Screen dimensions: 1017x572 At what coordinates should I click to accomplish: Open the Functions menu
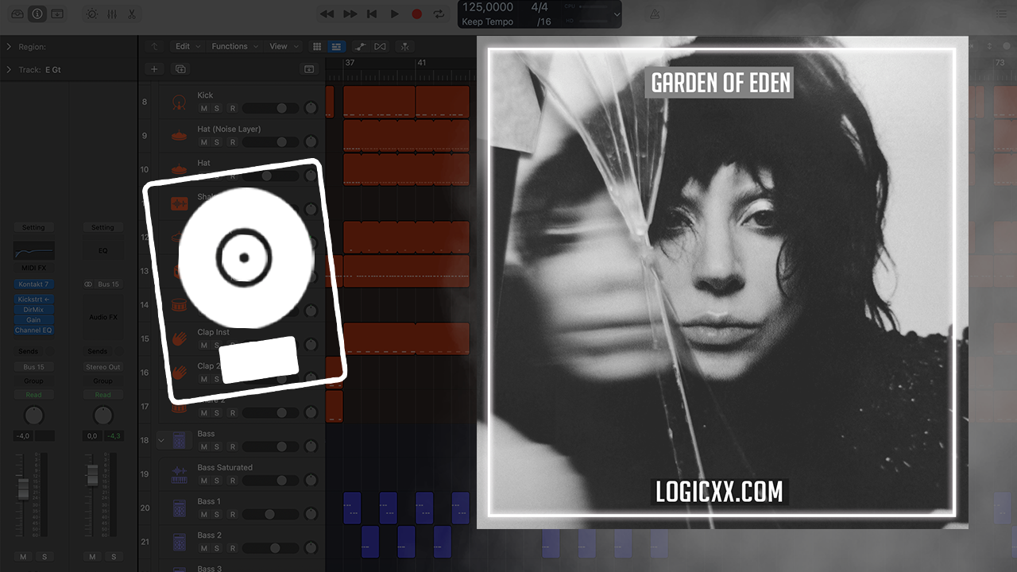234,47
